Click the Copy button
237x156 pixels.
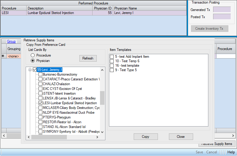(146, 137)
